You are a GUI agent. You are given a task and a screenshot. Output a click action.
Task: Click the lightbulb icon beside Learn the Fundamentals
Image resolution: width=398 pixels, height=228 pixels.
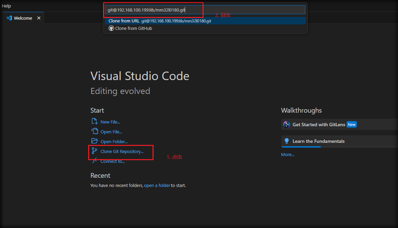point(287,141)
